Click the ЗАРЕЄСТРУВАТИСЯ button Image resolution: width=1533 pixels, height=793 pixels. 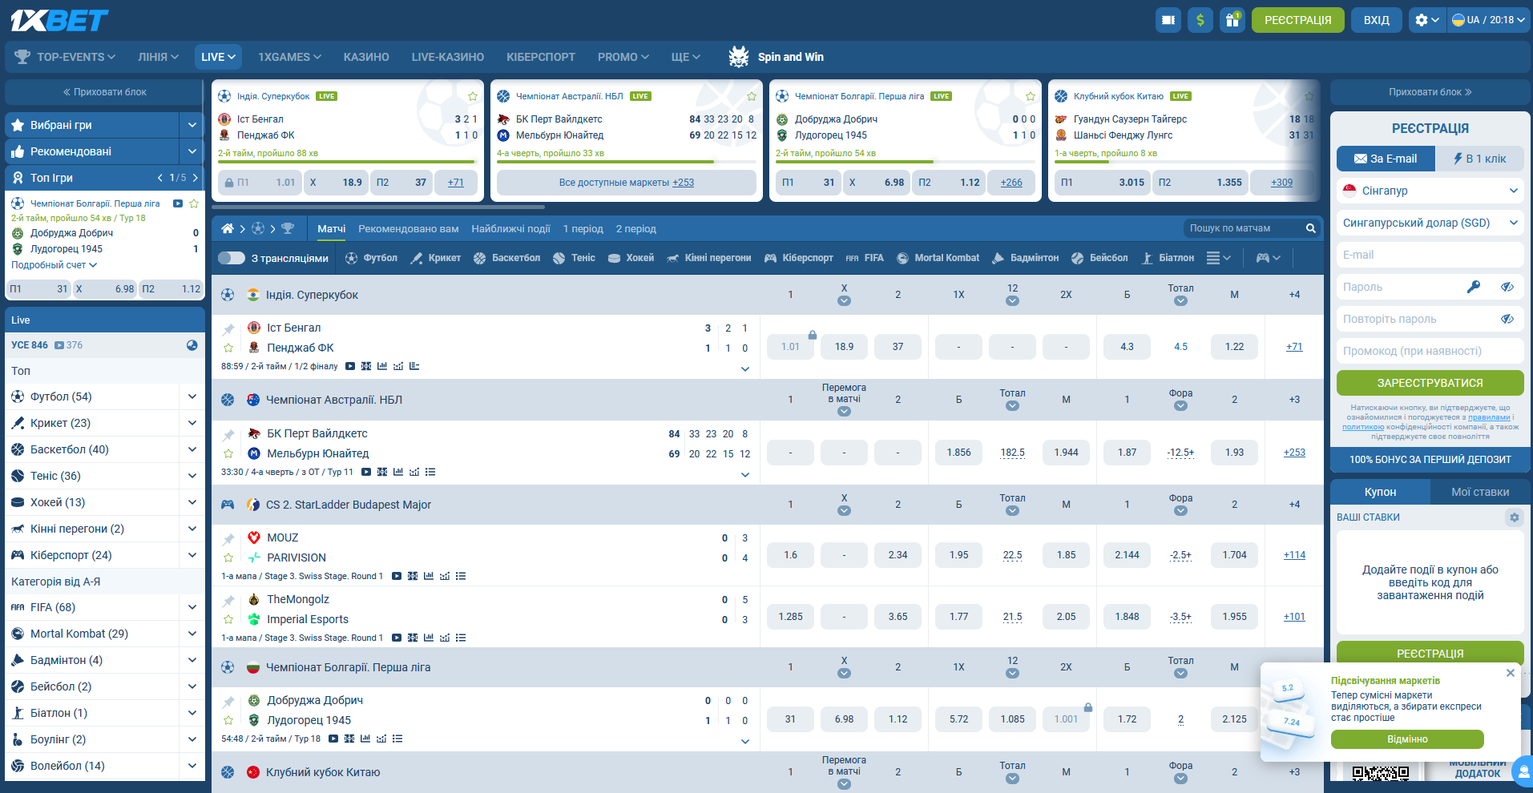coord(1430,383)
